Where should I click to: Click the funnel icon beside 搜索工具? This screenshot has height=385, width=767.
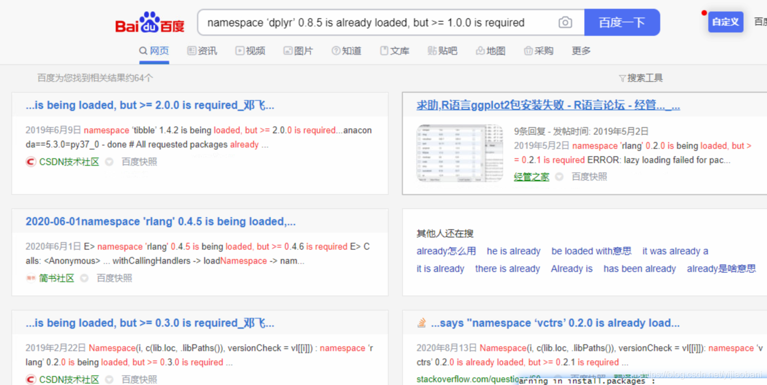click(623, 78)
